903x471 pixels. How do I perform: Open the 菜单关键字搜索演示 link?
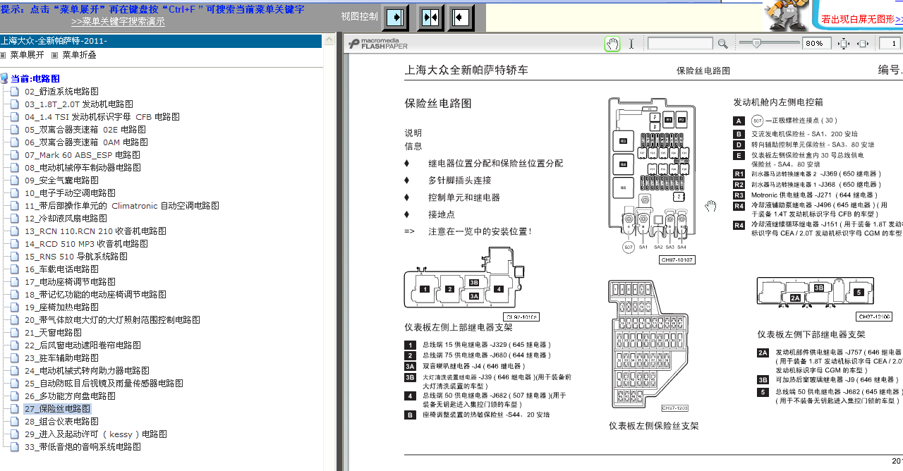coord(118,22)
